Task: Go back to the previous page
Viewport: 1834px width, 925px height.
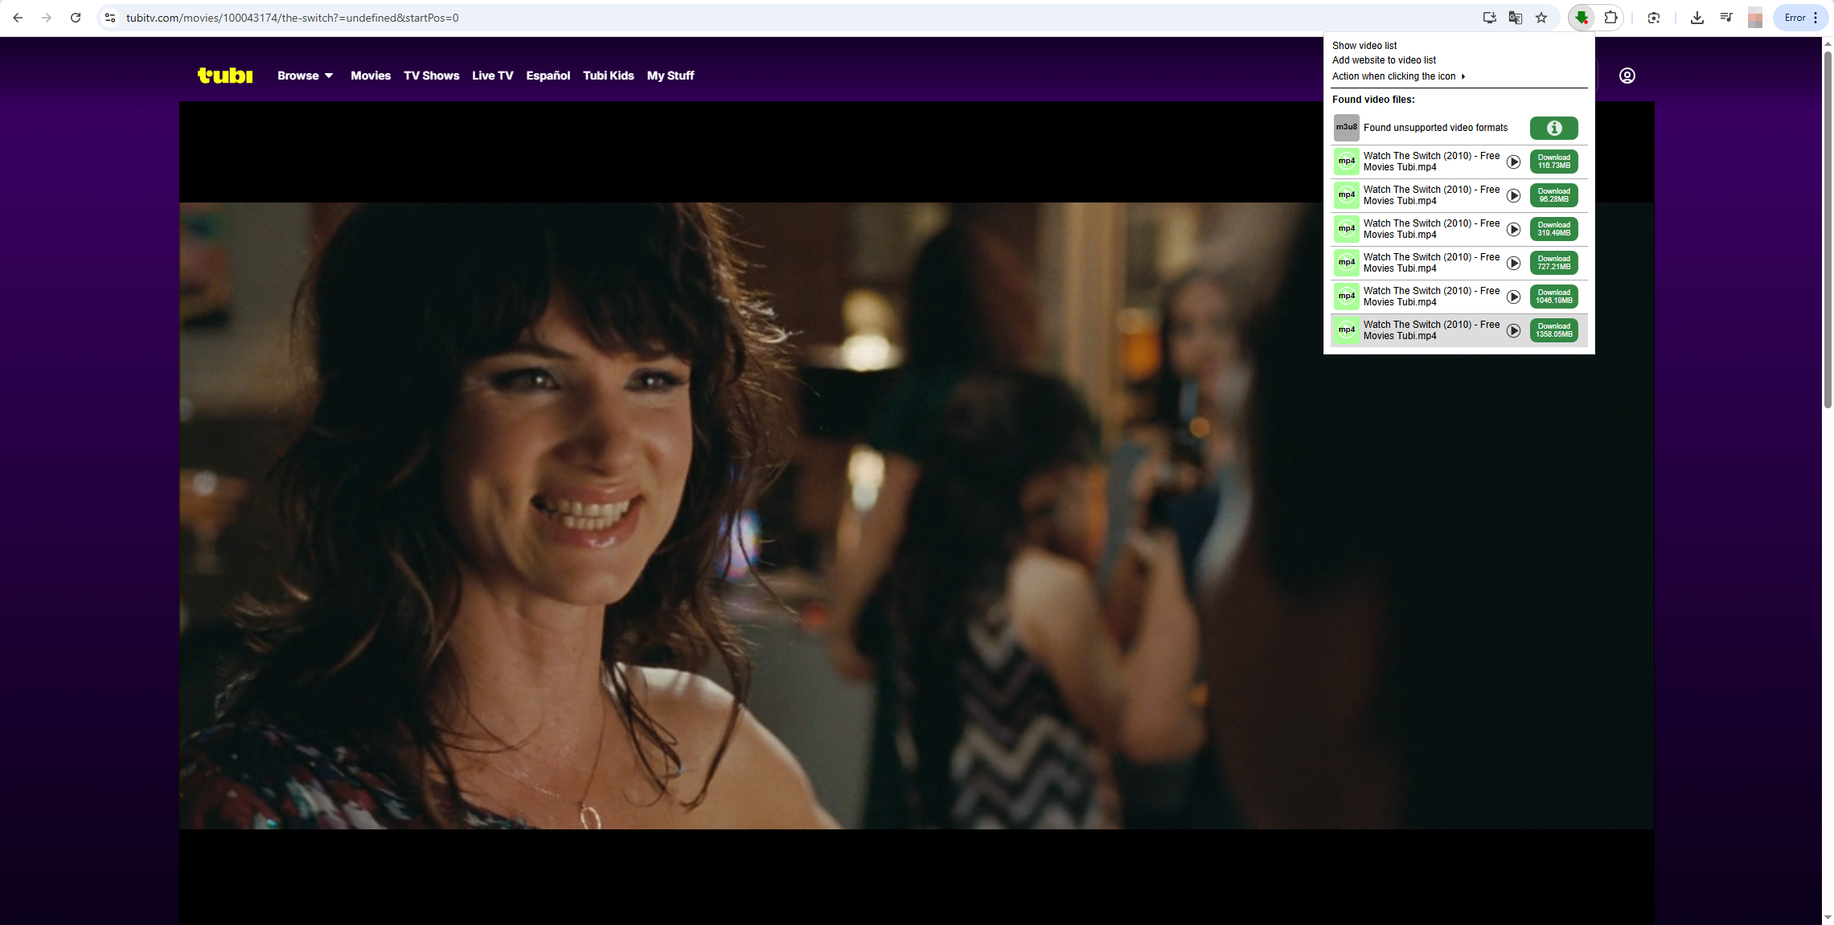Action: point(18,18)
